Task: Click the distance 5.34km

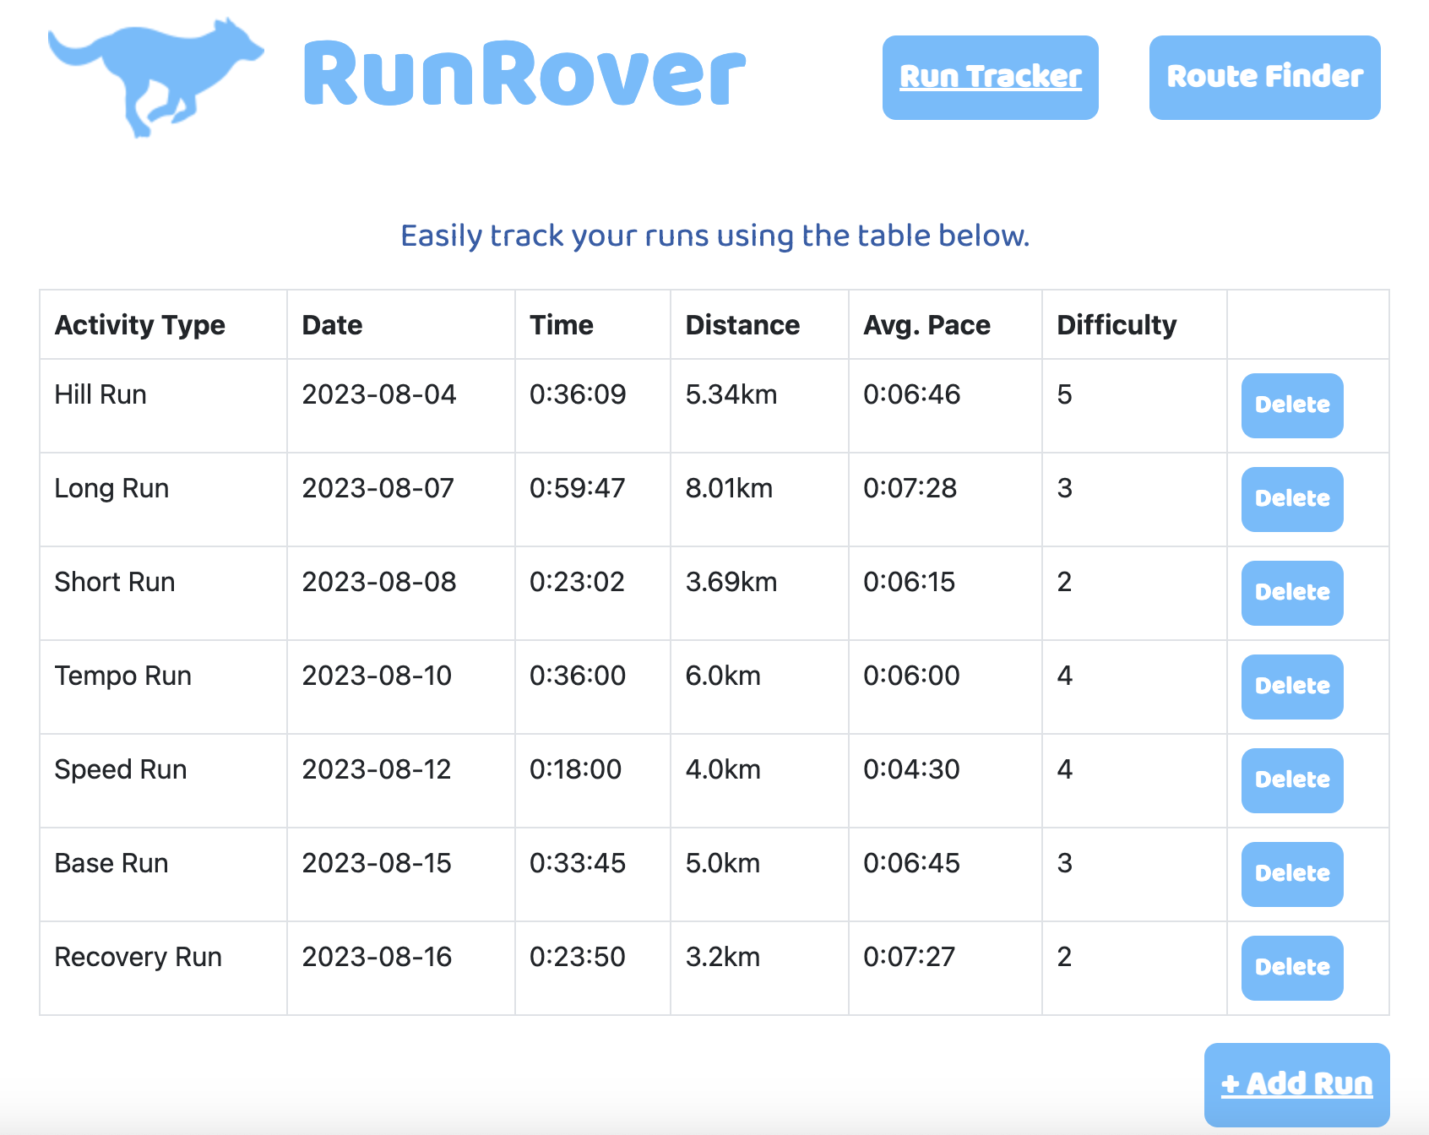Action: (731, 394)
